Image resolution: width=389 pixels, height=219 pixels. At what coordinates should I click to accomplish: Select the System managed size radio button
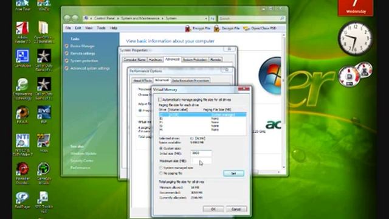160,168
